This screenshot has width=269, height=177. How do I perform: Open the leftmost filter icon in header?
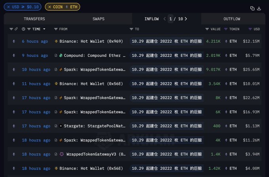click(x=11, y=29)
